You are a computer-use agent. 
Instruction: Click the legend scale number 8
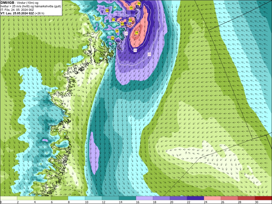click(69, 202)
